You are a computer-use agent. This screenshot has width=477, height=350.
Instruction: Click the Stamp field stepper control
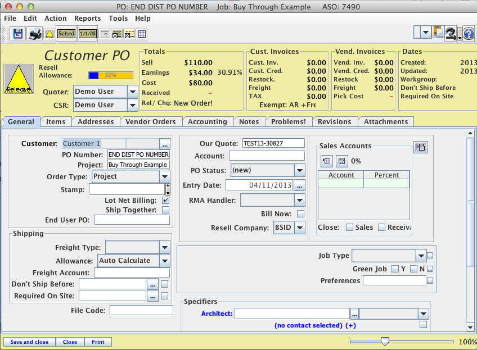168,189
